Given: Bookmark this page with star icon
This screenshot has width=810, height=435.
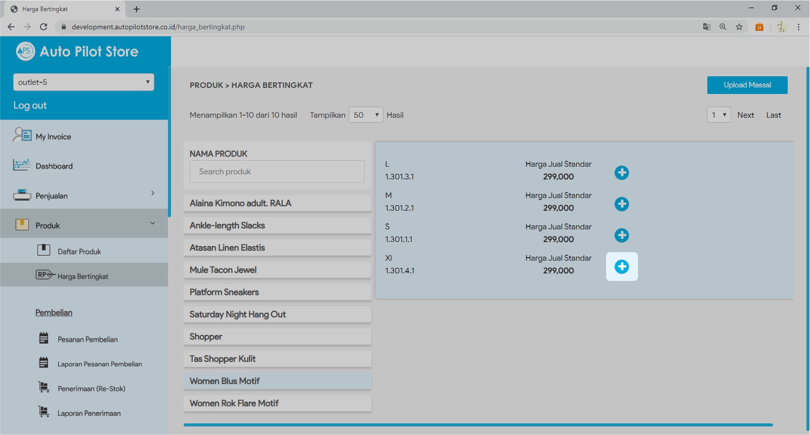Looking at the screenshot, I should click(739, 27).
